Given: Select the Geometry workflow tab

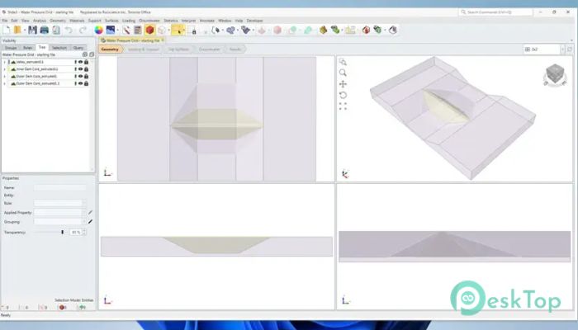Looking at the screenshot, I should 110,49.
